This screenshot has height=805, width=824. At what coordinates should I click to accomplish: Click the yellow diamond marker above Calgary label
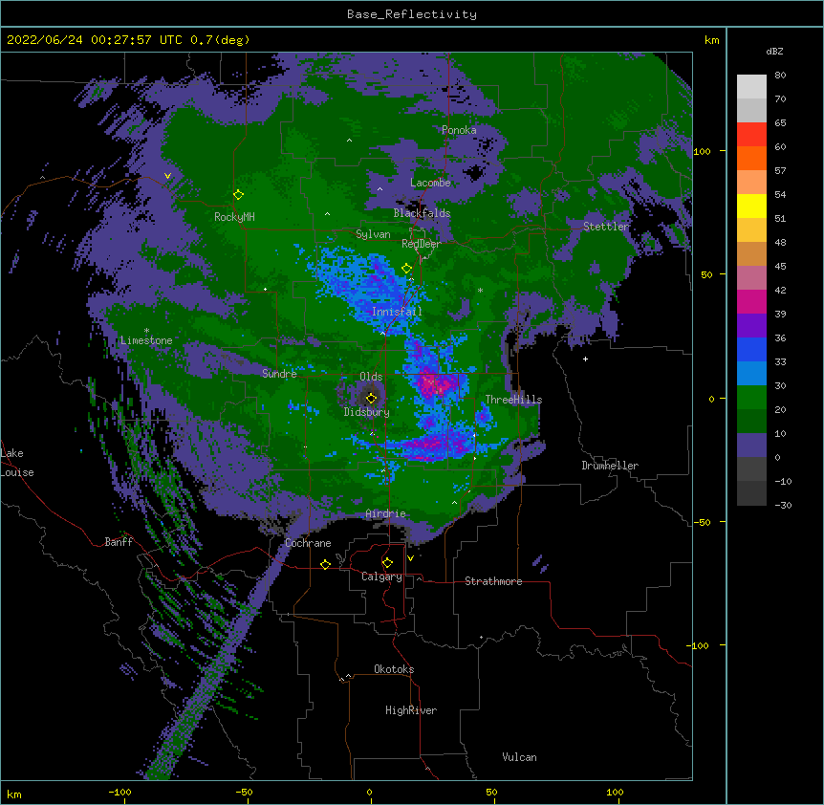click(387, 563)
